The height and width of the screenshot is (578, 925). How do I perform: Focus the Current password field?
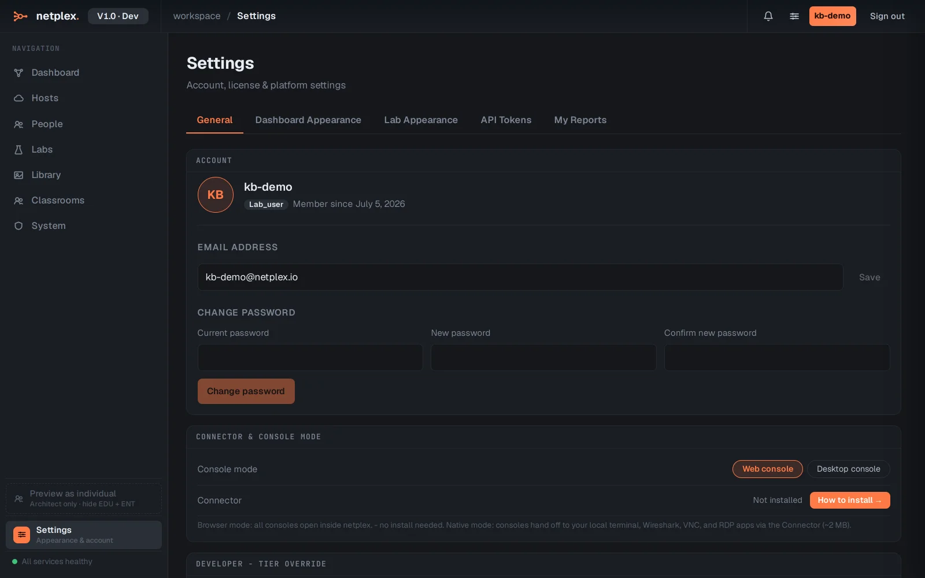pyautogui.click(x=310, y=357)
